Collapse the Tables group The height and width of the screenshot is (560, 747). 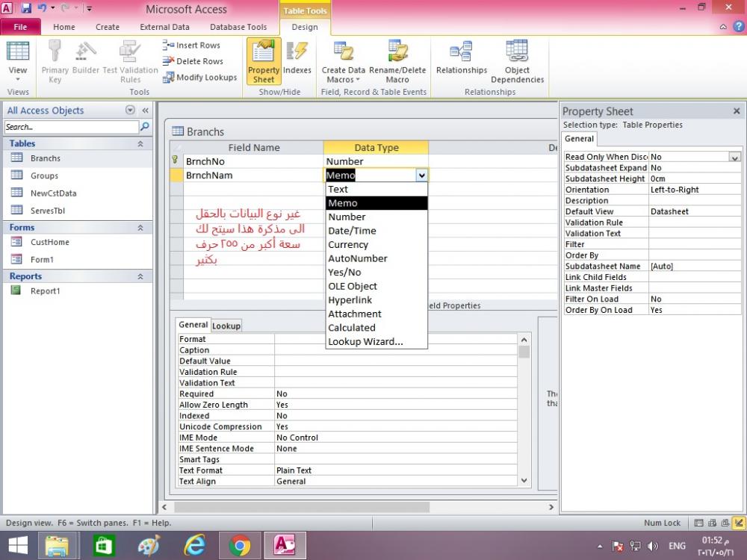point(140,143)
